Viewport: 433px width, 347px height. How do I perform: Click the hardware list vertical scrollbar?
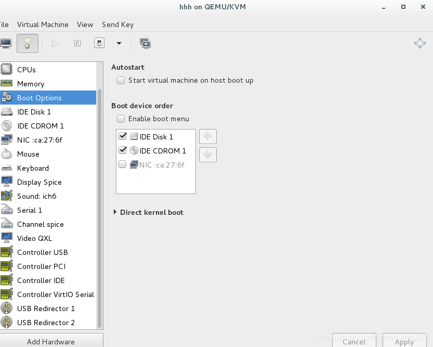point(99,208)
